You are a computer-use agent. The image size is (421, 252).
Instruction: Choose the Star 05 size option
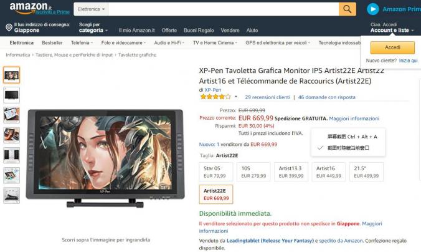216,172
